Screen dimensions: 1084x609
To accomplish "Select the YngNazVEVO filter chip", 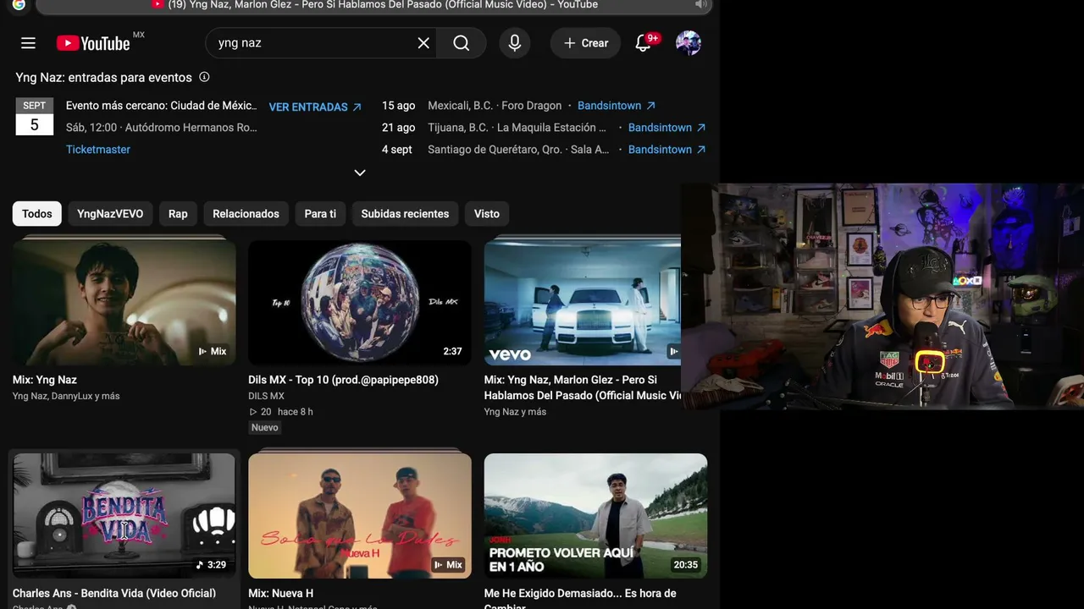I will click(x=110, y=214).
